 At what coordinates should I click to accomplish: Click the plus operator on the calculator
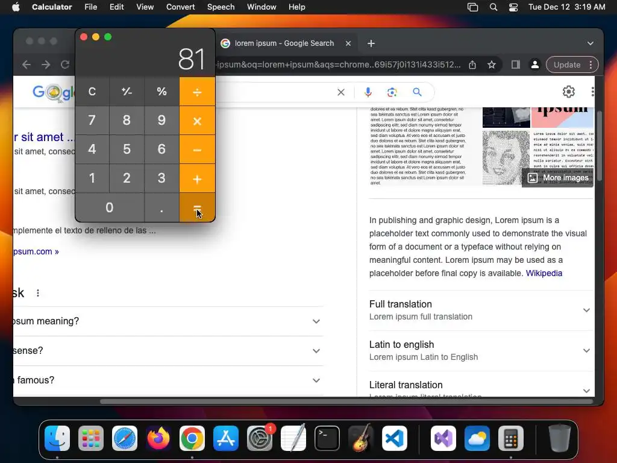point(197,178)
